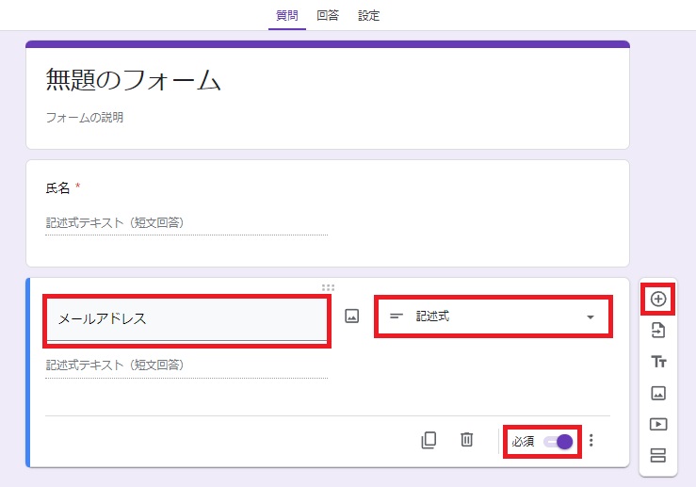Image resolution: width=696 pixels, height=487 pixels.
Task: Click the 無題のフォーム form title
Action: click(x=133, y=80)
